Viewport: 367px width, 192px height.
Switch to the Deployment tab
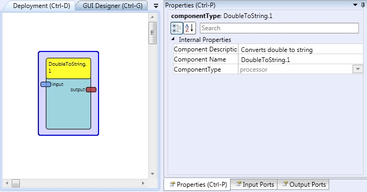[42, 6]
